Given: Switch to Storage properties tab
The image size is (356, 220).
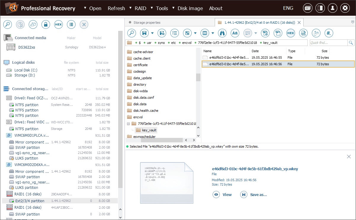Looking at the screenshot, I should tap(147, 23).
